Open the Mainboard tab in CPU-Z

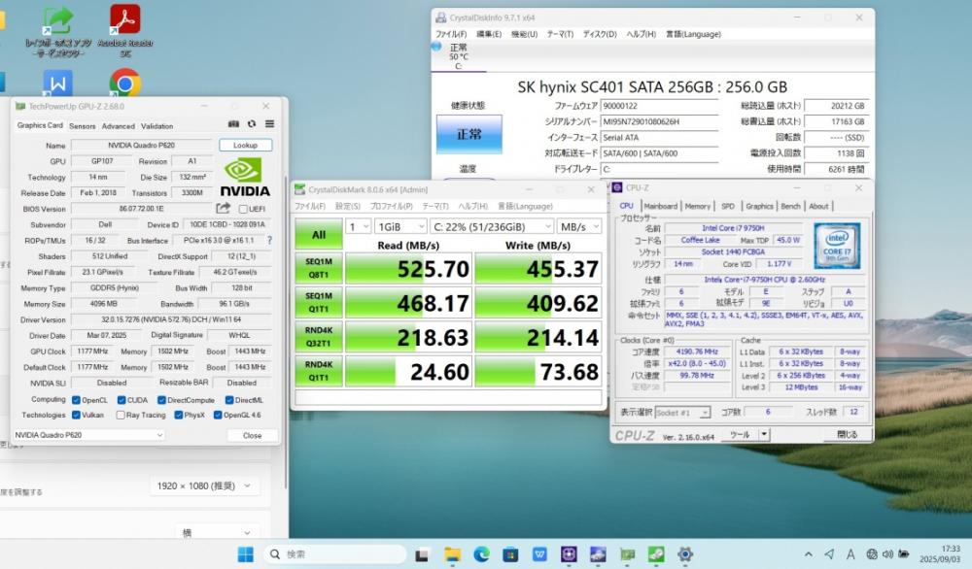coord(660,206)
